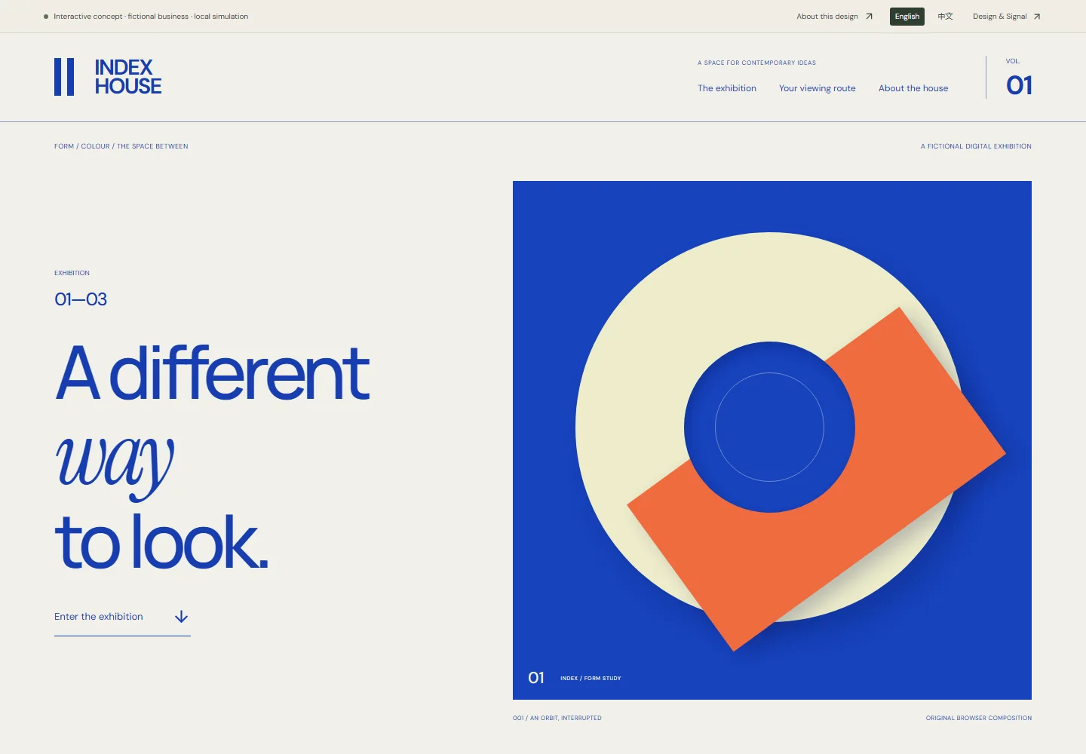Switch language to 中文
Viewport: 1086px width, 754px height.
(945, 17)
